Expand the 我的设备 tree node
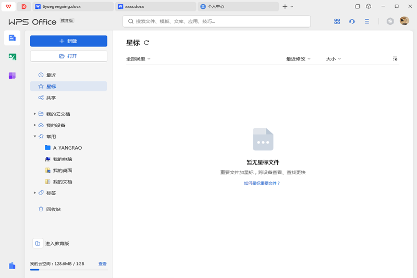Viewport: 417px width, 278px height. pos(35,125)
